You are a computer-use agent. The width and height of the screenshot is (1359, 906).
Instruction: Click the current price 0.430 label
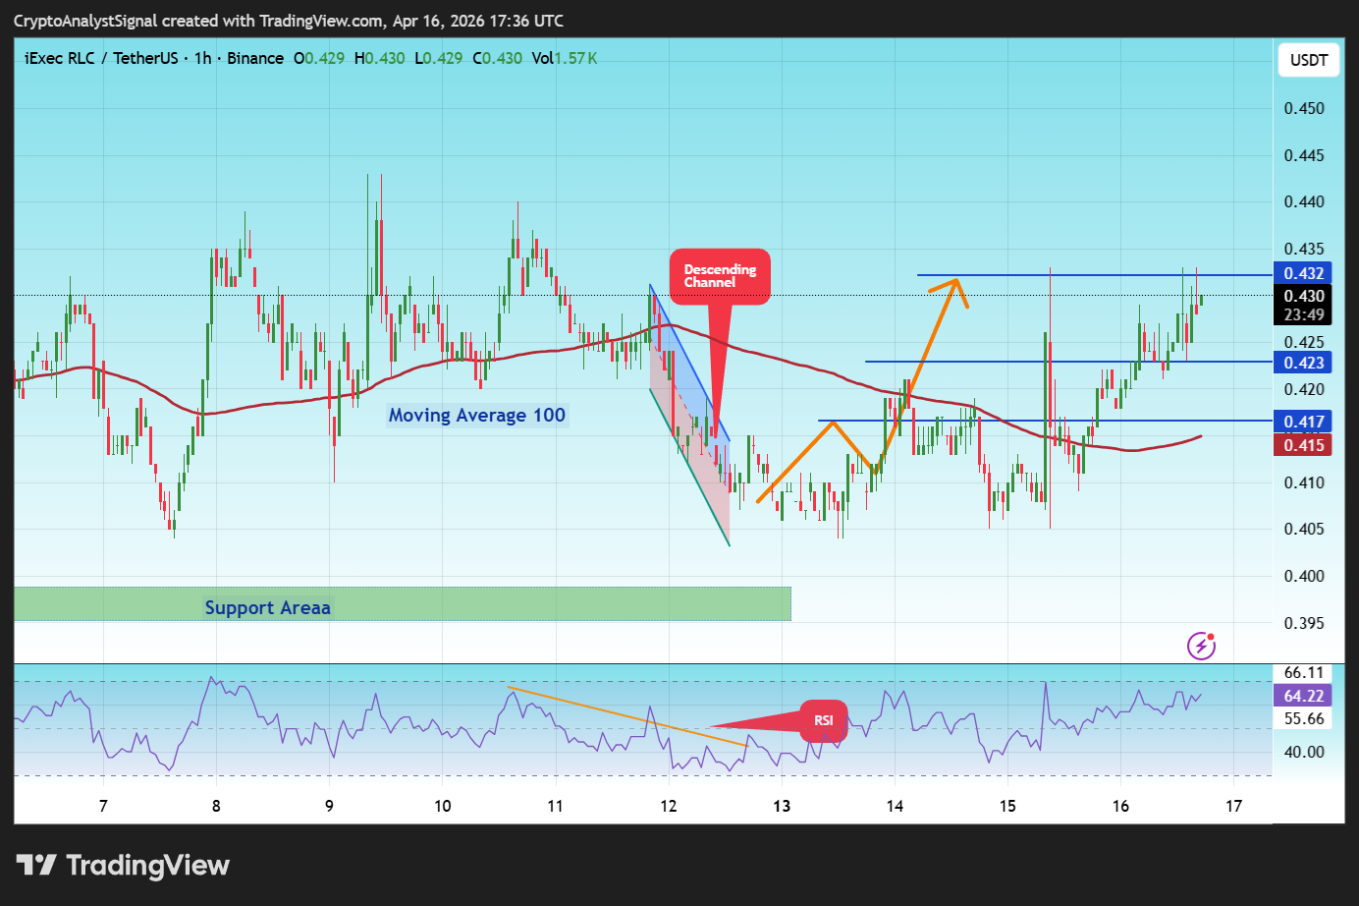click(1303, 296)
